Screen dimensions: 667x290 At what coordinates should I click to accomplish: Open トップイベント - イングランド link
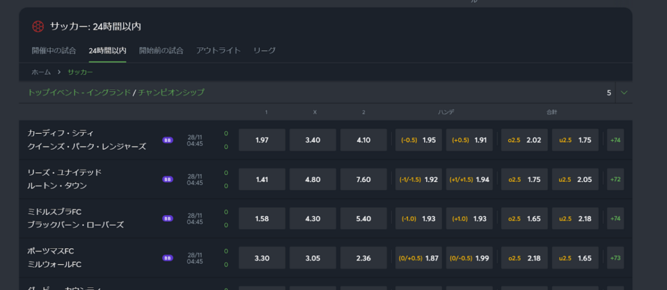tap(79, 93)
